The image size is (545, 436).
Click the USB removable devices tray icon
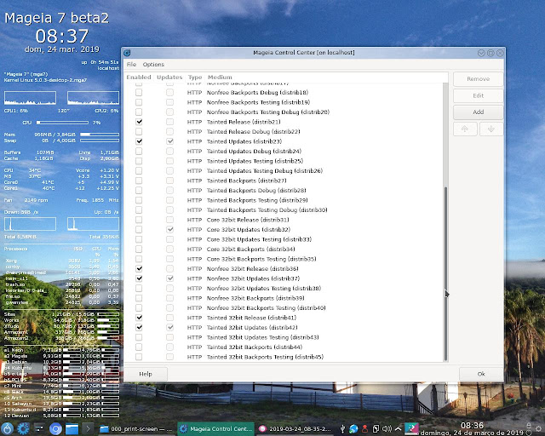pos(342,428)
